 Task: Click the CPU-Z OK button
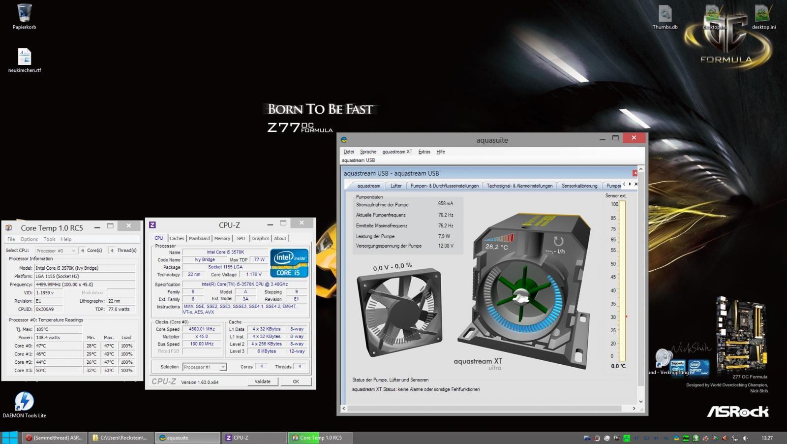click(x=296, y=381)
